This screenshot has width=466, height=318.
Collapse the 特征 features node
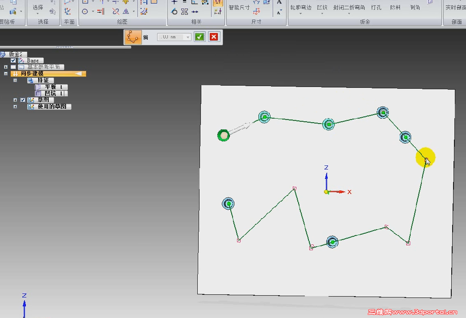(15, 80)
